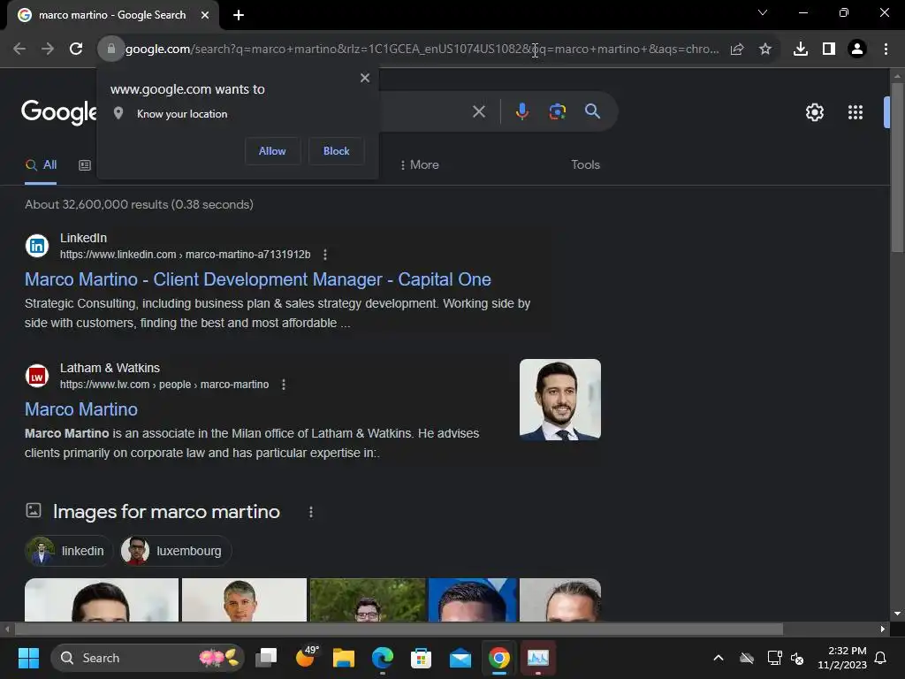Click the LinkedIn site favicon

(37, 246)
